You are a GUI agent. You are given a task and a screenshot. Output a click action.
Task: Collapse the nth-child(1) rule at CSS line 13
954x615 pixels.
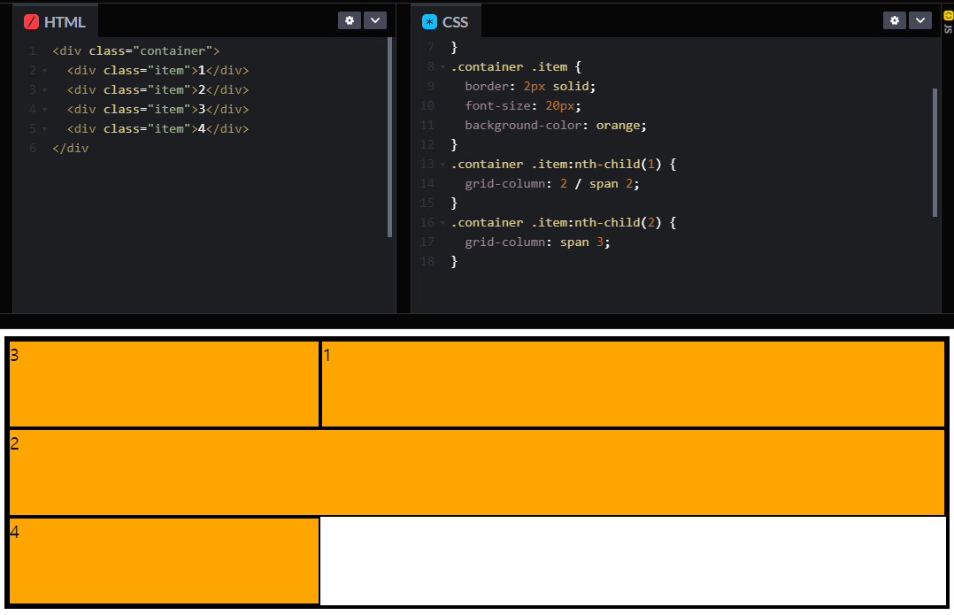pos(442,165)
